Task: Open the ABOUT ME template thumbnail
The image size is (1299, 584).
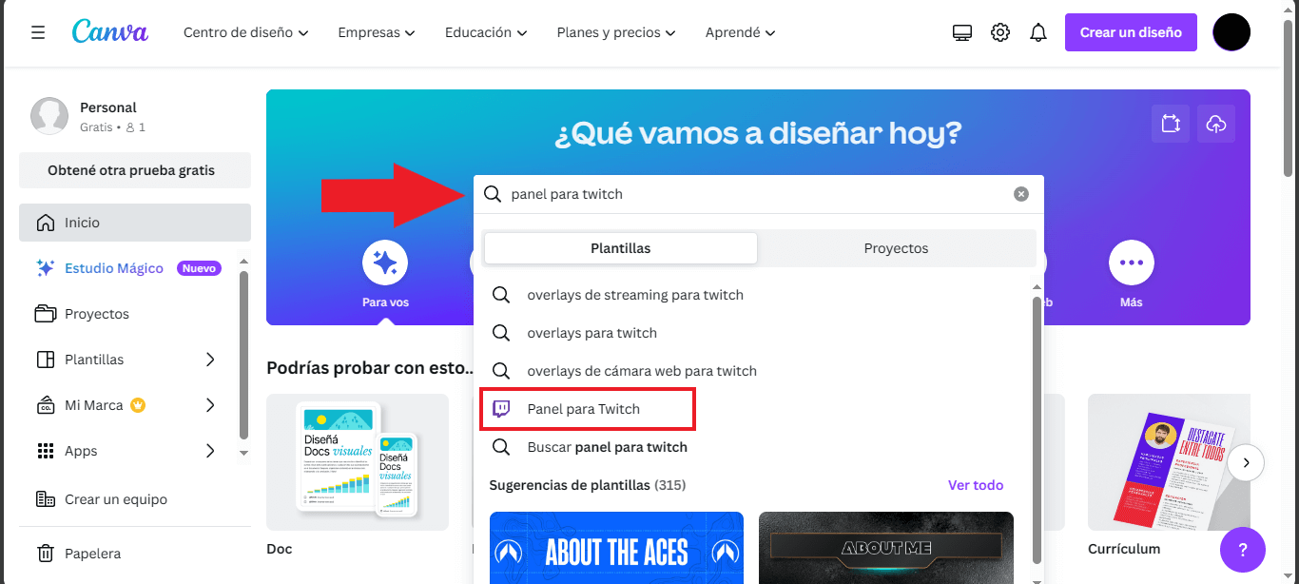Action: pos(886,548)
